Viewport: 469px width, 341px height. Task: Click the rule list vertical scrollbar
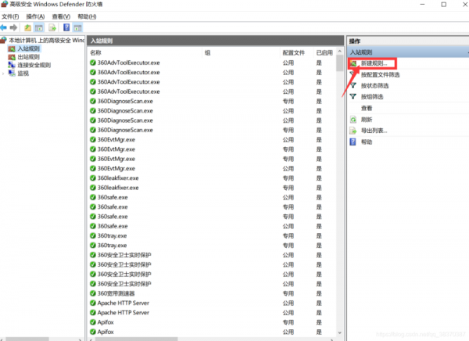coord(340,196)
